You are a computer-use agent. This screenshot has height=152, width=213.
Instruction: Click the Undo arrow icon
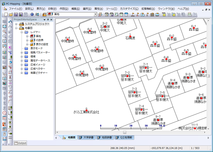pos(10,22)
